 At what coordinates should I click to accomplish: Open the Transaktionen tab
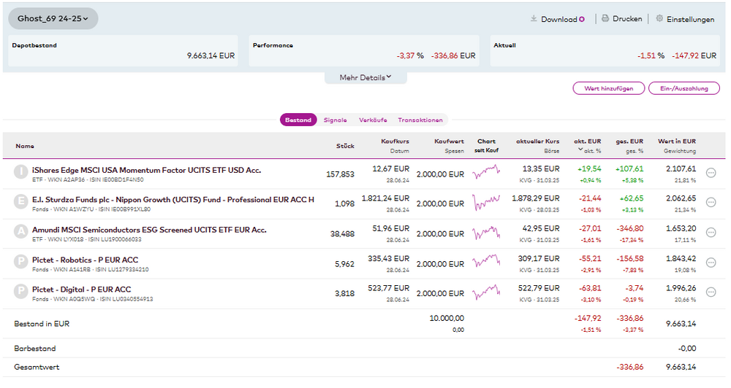(x=420, y=120)
